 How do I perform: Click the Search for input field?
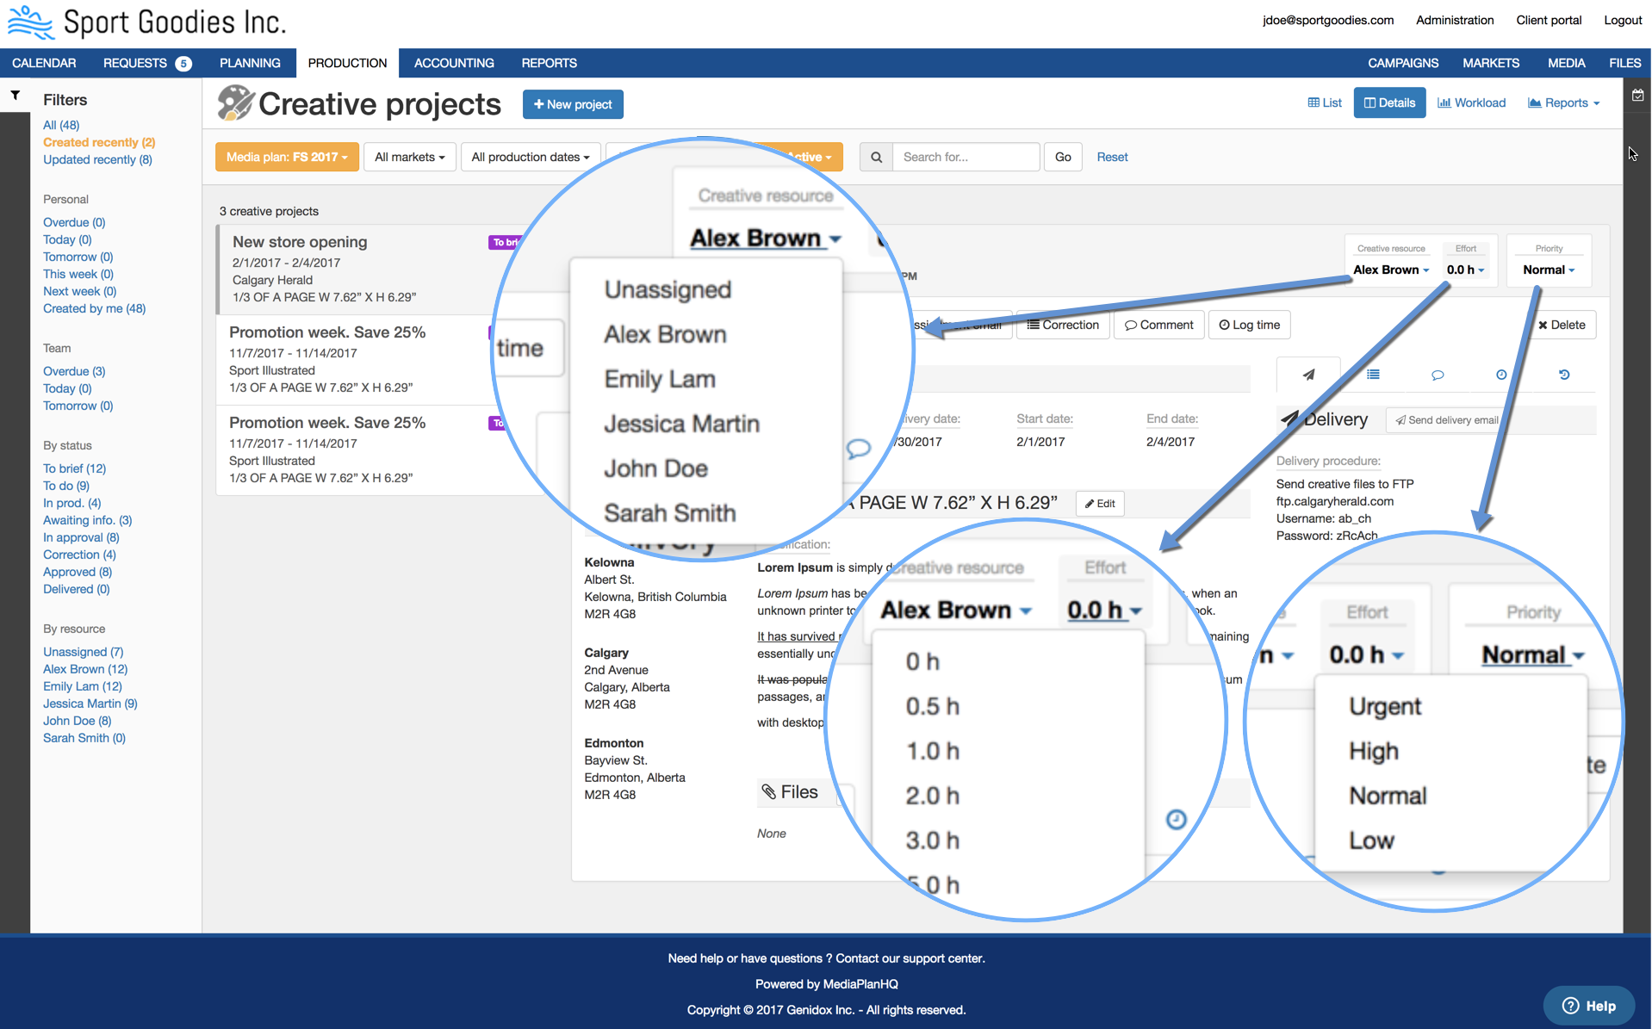[966, 157]
